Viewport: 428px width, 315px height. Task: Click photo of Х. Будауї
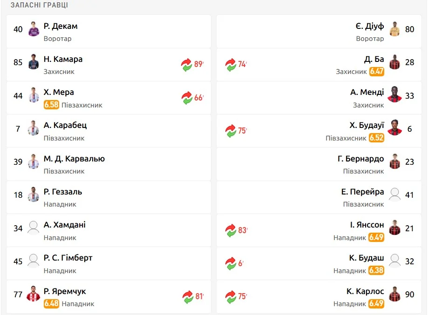pos(394,127)
